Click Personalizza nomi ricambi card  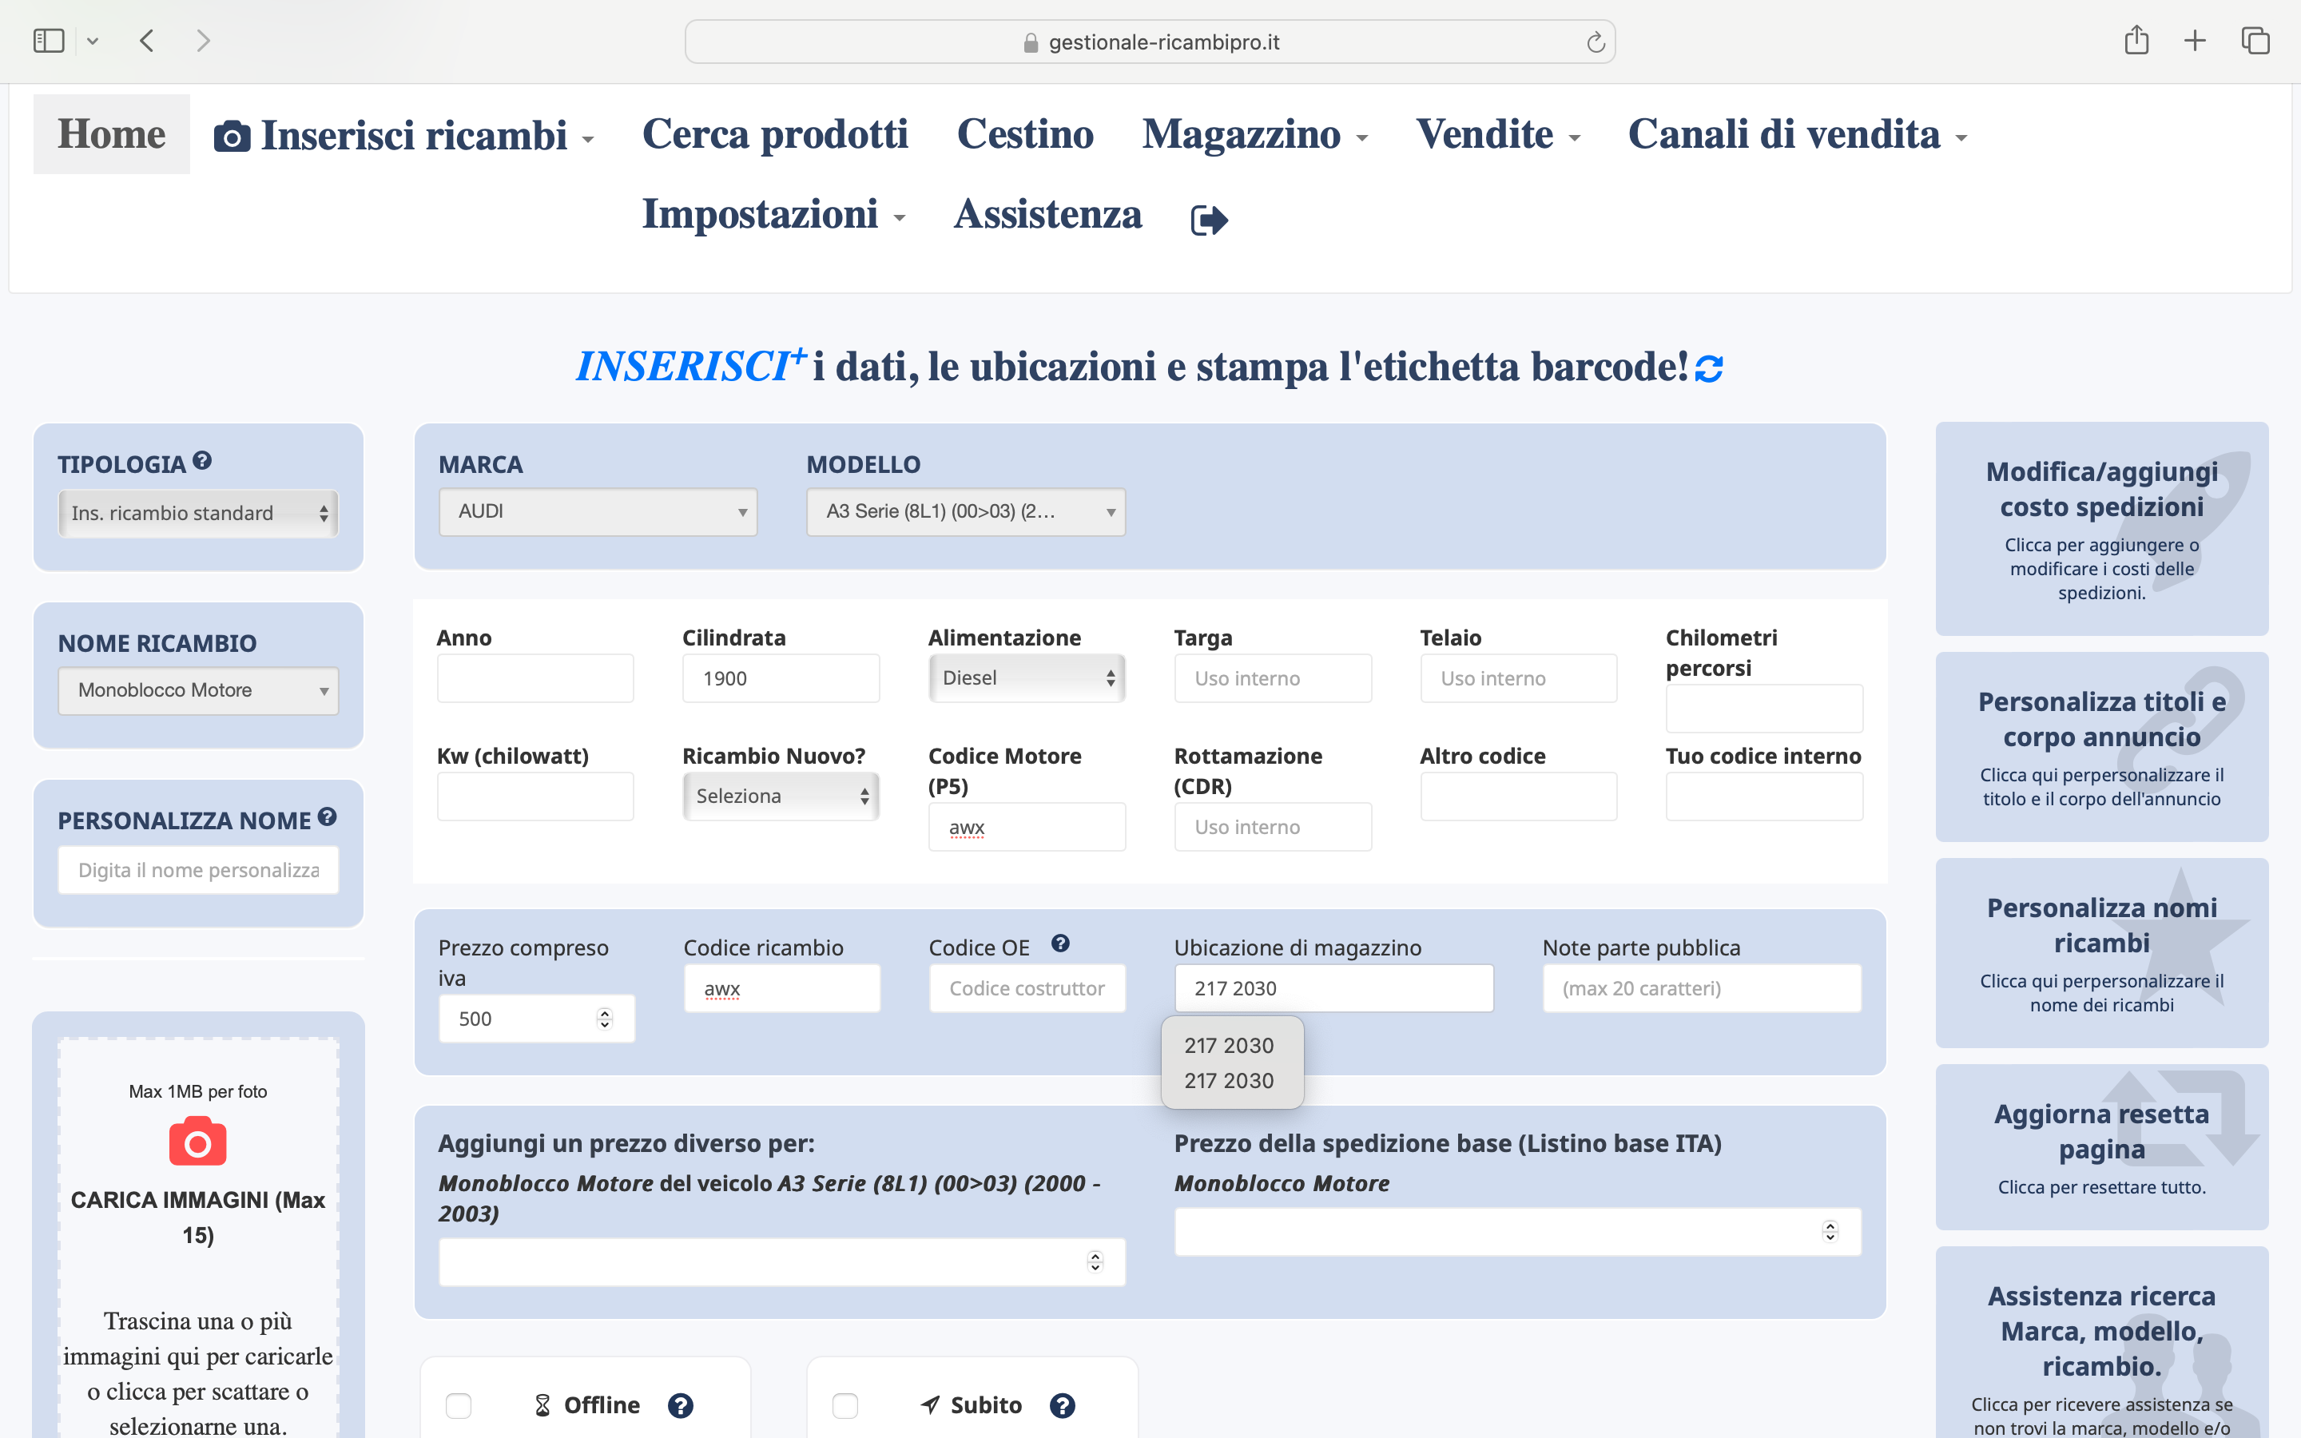coord(2101,953)
